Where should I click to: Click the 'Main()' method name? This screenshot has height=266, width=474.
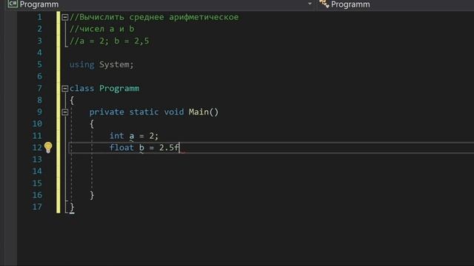point(204,112)
